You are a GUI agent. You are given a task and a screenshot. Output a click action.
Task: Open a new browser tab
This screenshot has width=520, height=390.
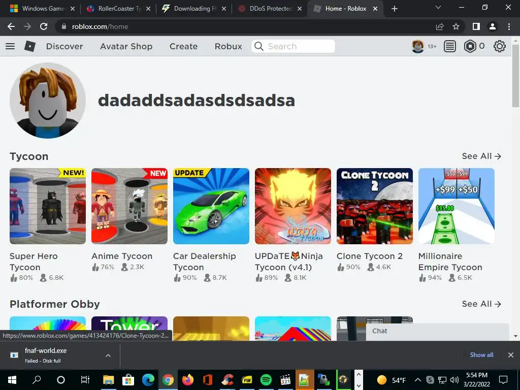394,9
